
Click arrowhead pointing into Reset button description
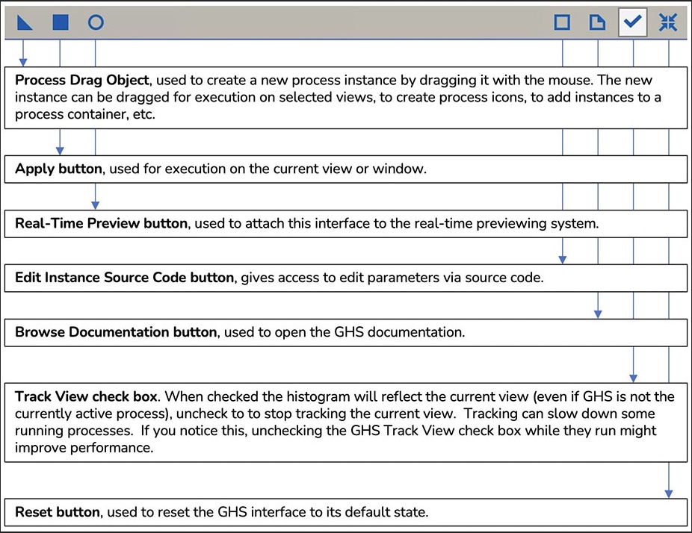tap(669, 493)
